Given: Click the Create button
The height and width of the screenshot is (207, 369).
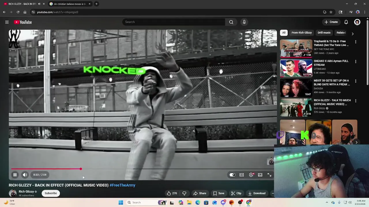Looking at the screenshot, I should (x=331, y=22).
